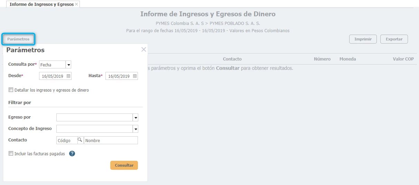Check Incluir las facturas pagadas

click(x=11, y=154)
